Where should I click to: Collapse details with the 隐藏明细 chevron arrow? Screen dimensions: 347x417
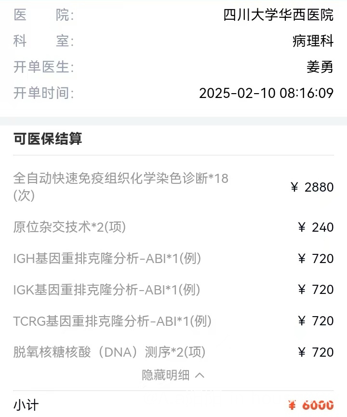point(200,375)
